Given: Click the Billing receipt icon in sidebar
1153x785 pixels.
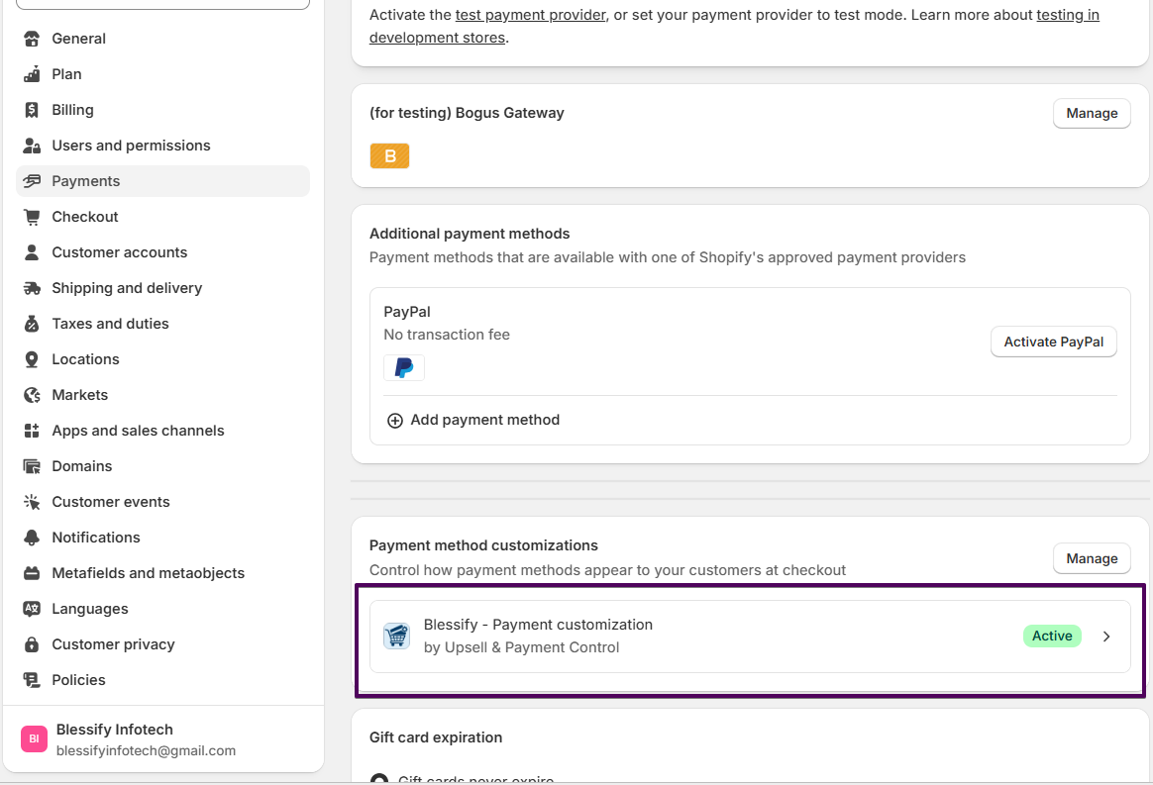Looking at the screenshot, I should [32, 110].
